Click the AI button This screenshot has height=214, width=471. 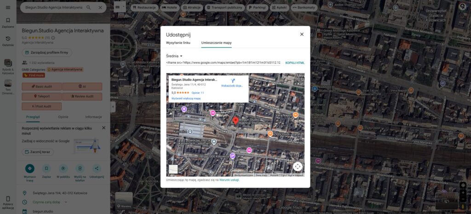point(82,86)
